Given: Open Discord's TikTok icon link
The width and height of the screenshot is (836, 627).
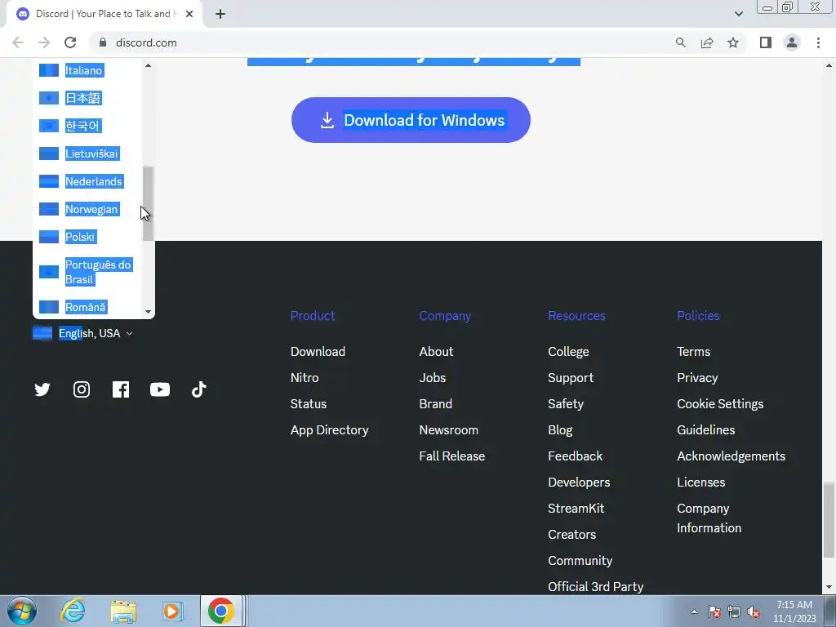Looking at the screenshot, I should tap(199, 389).
